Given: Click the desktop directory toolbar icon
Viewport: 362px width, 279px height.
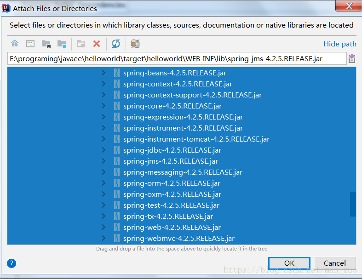Looking at the screenshot, I should click(x=30, y=43).
